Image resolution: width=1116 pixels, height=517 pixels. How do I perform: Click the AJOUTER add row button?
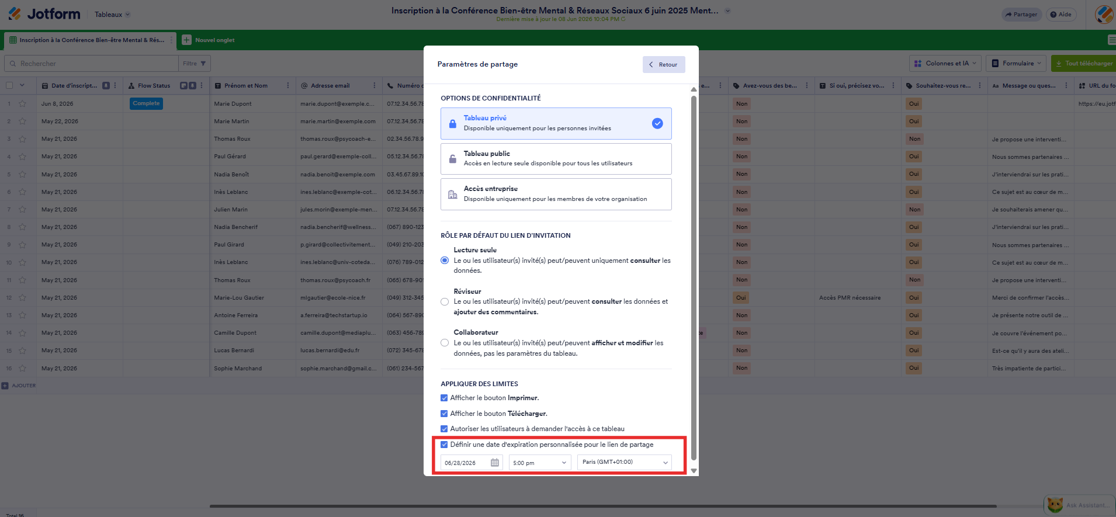point(19,386)
